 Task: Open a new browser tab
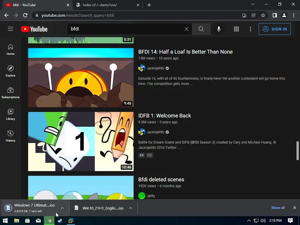[x=149, y=5]
